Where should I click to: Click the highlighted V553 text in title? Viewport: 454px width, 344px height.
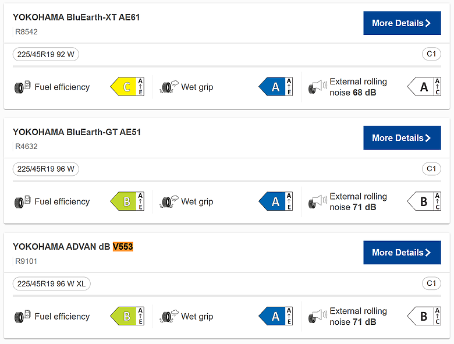pos(123,247)
